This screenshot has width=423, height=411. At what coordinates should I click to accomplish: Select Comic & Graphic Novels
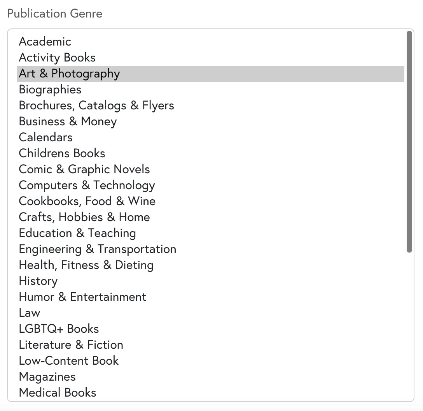tap(84, 169)
